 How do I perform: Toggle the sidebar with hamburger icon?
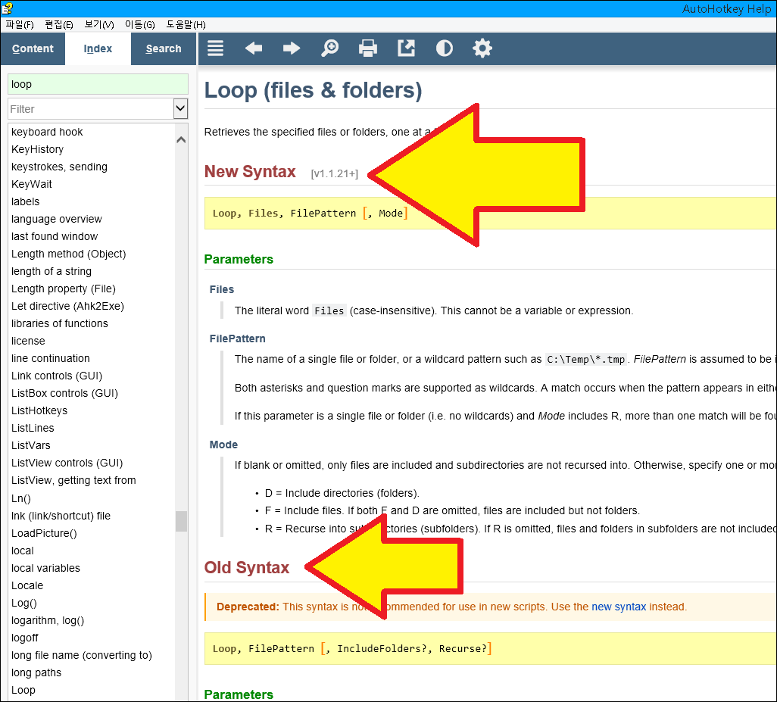click(215, 48)
